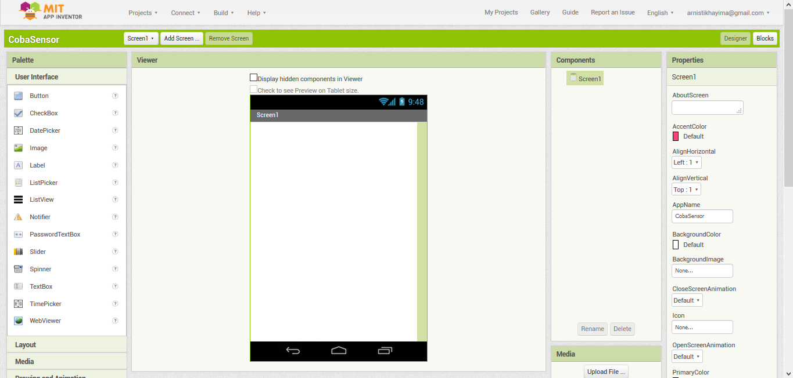Expand the AlignHorizontal dropdown

click(x=687, y=162)
